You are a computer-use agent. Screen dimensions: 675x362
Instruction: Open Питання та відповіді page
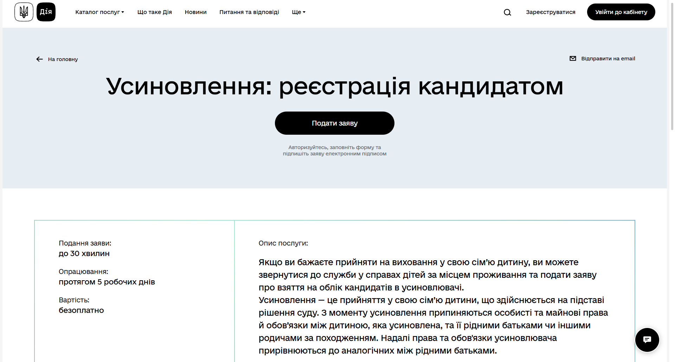249,12
